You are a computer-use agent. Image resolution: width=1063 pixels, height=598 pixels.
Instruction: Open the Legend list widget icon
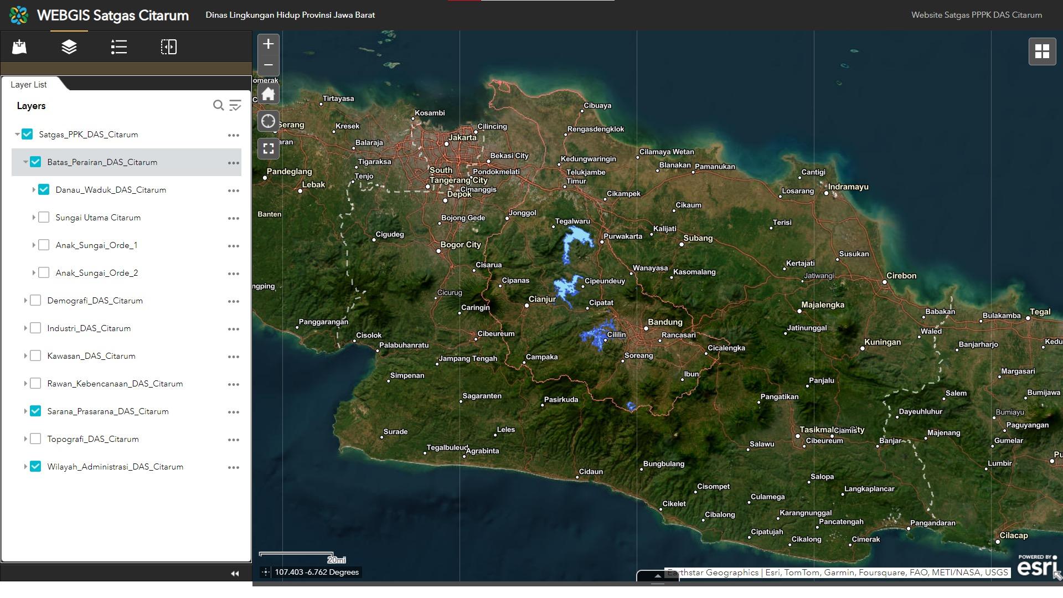pos(119,47)
